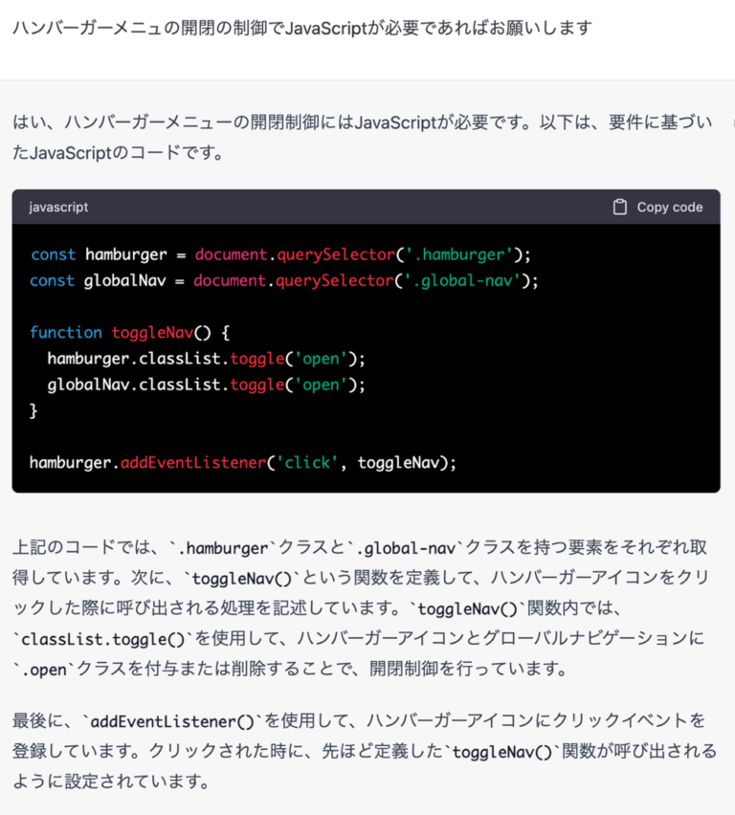The image size is (735, 815).
Task: Select the 'open' string literal in code
Action: coord(321,359)
